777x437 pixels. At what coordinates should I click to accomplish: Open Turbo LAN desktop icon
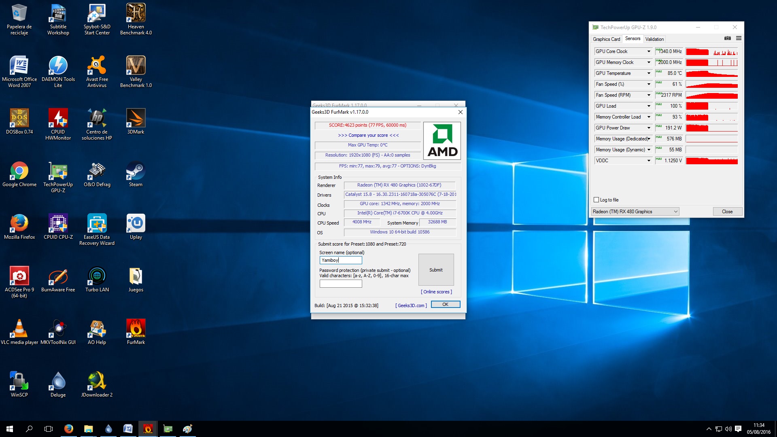coord(97,279)
